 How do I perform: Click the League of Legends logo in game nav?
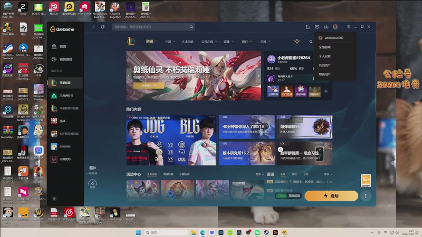[131, 42]
